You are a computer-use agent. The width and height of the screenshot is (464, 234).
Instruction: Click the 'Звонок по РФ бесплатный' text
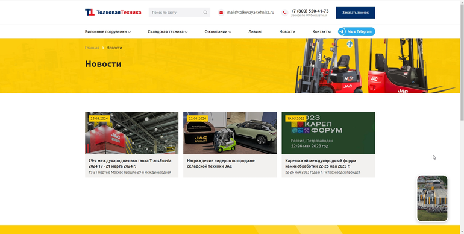click(x=309, y=16)
